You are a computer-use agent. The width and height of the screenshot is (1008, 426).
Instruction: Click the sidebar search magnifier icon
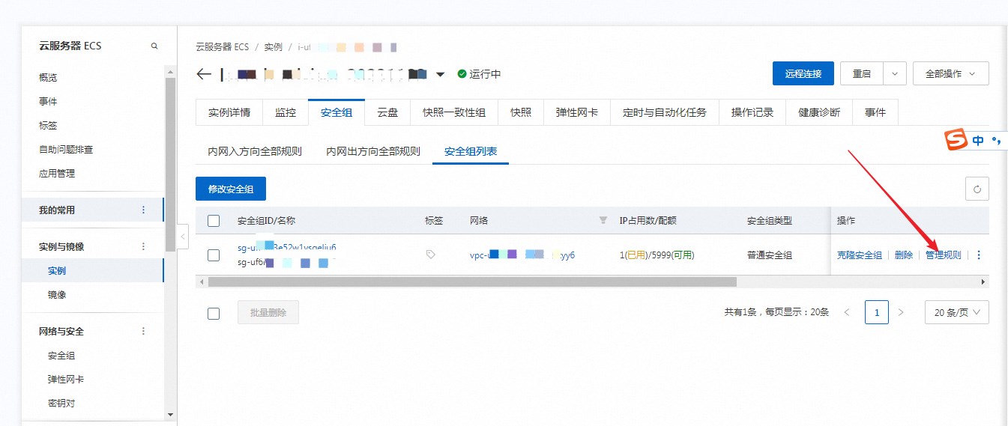pos(154,46)
